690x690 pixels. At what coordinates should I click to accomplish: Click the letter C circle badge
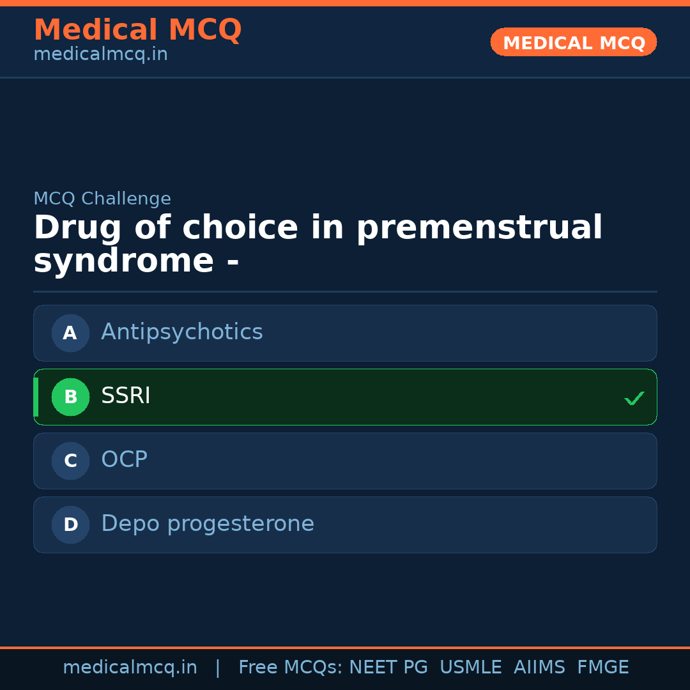(70, 461)
